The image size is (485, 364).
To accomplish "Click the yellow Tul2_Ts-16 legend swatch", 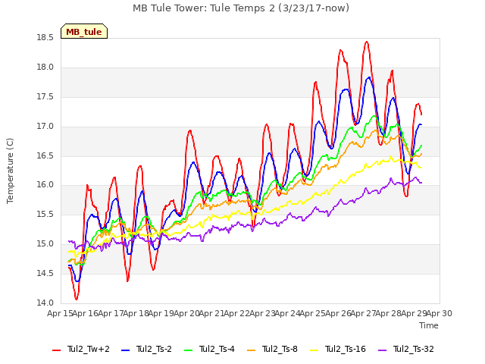I will [314, 350].
